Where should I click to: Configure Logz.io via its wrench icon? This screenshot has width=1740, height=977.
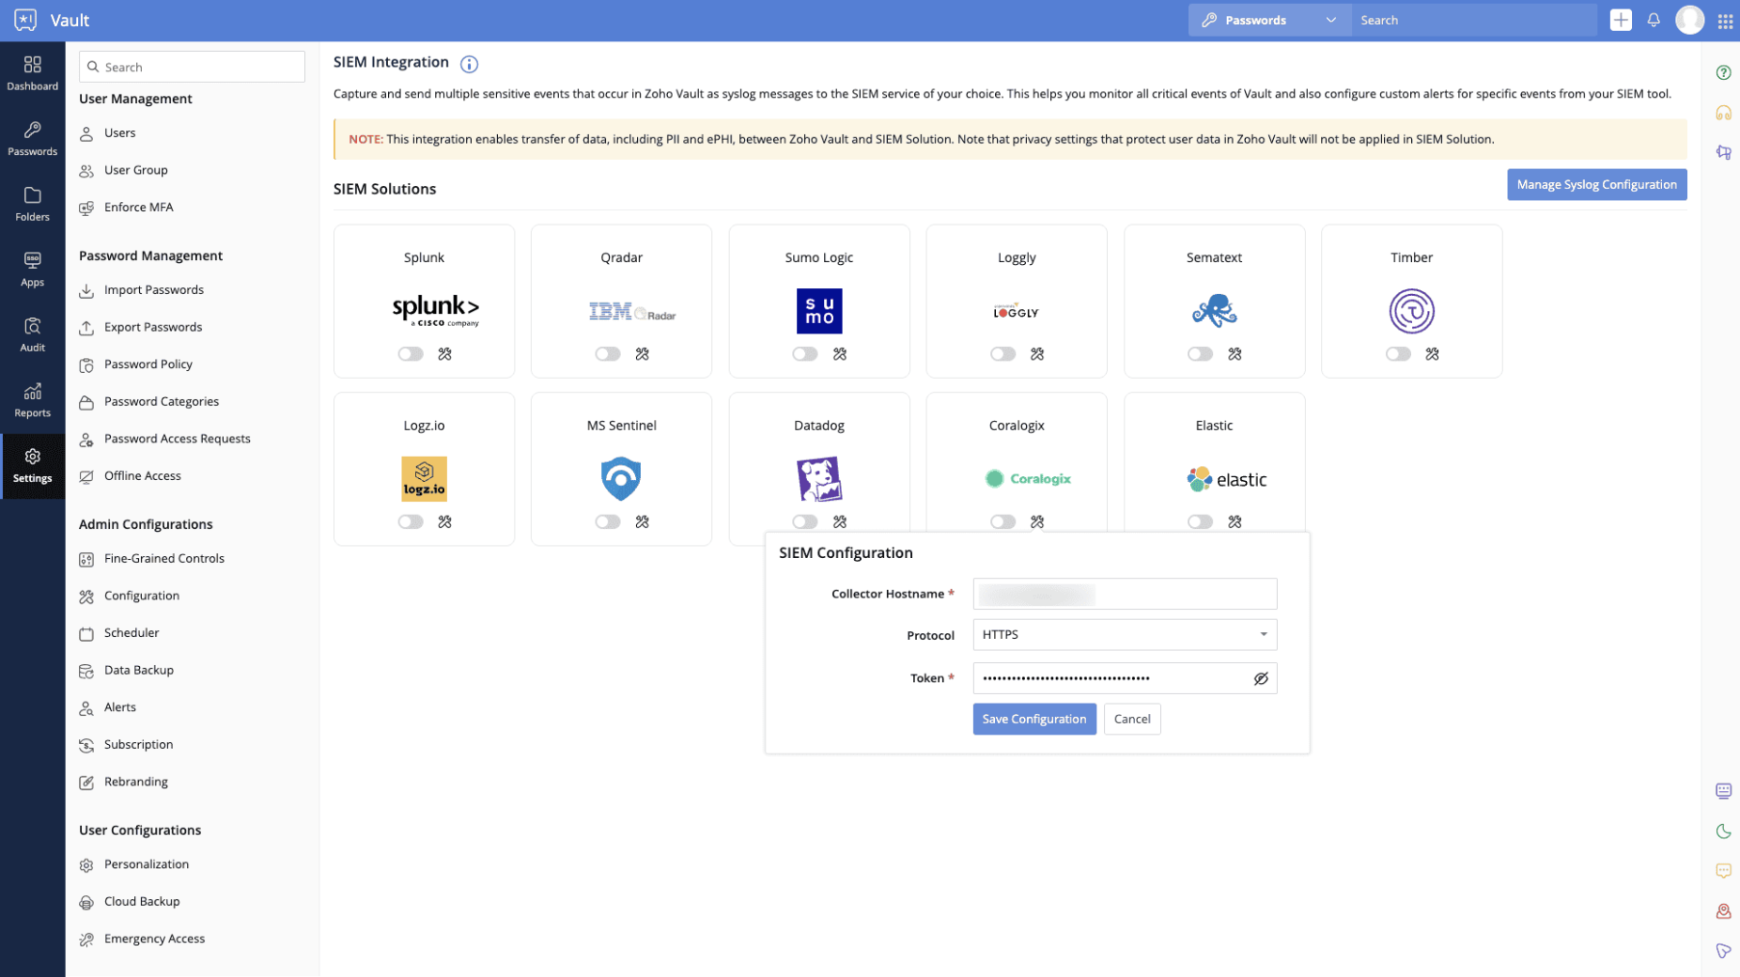[x=444, y=521]
